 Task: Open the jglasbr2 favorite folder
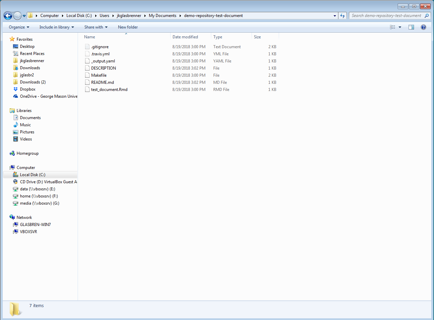(x=27, y=75)
